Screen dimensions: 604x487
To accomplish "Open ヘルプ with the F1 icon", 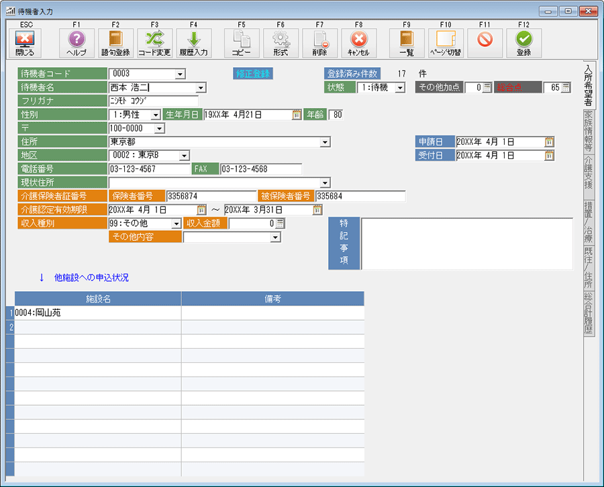I will [x=77, y=43].
